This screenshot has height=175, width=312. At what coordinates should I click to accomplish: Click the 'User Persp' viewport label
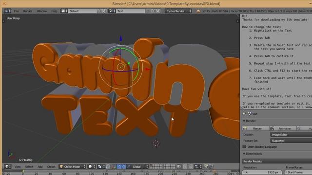[x=13, y=18]
